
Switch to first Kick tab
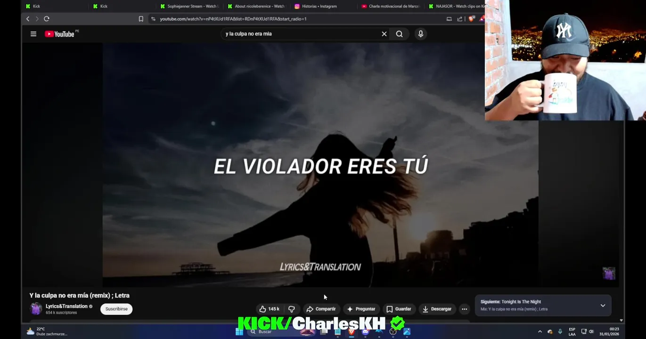pos(54,6)
